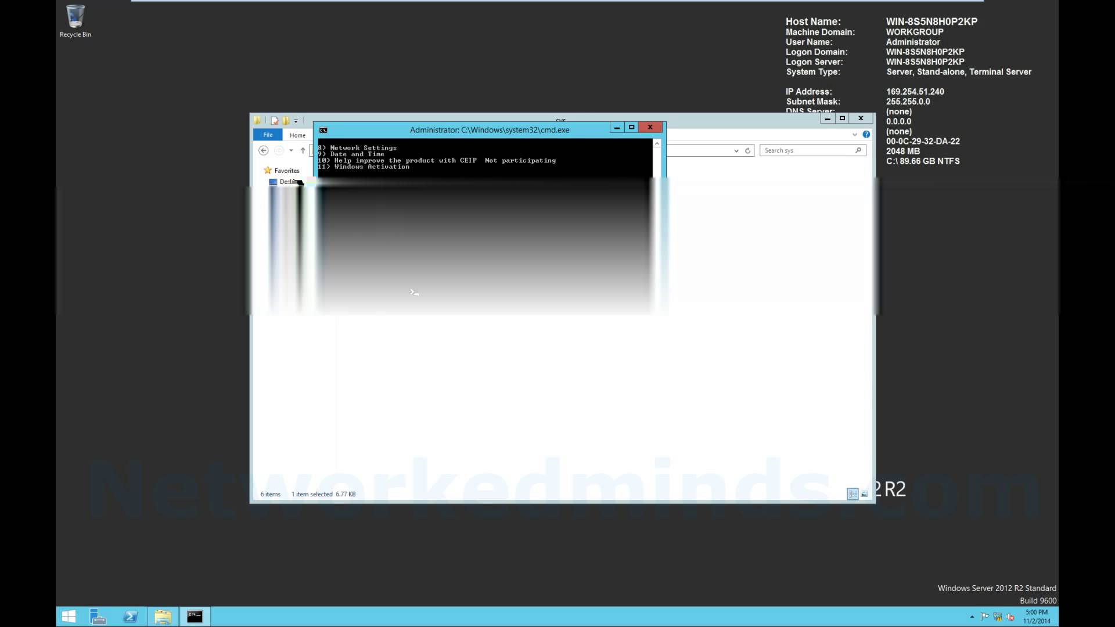The height and width of the screenshot is (627, 1115).
Task: Maximize the Explorer window
Action: (842, 118)
